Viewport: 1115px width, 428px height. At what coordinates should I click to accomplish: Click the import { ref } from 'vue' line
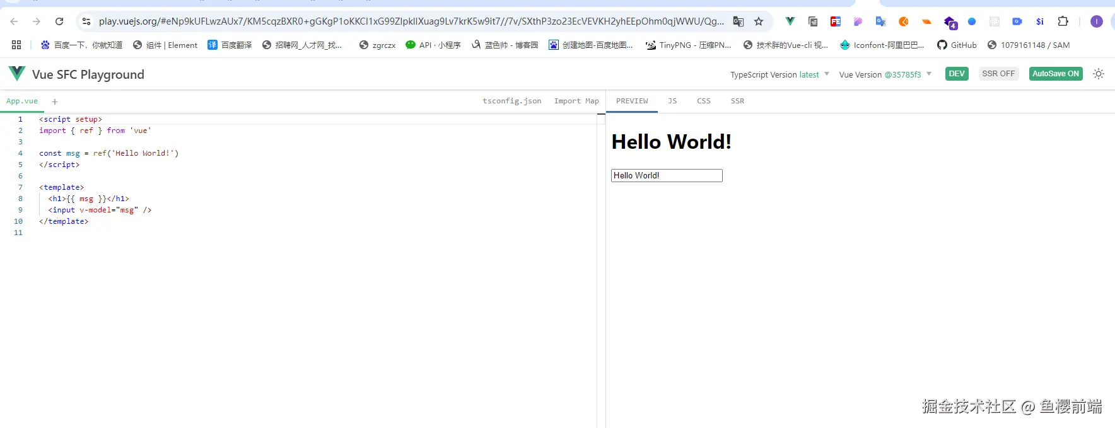click(95, 130)
